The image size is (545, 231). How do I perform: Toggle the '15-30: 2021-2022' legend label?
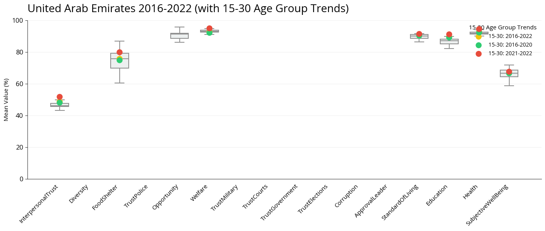point(510,54)
